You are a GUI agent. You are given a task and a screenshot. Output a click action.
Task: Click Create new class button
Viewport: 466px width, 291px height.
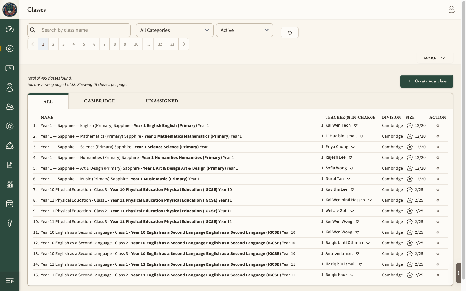tap(427, 81)
